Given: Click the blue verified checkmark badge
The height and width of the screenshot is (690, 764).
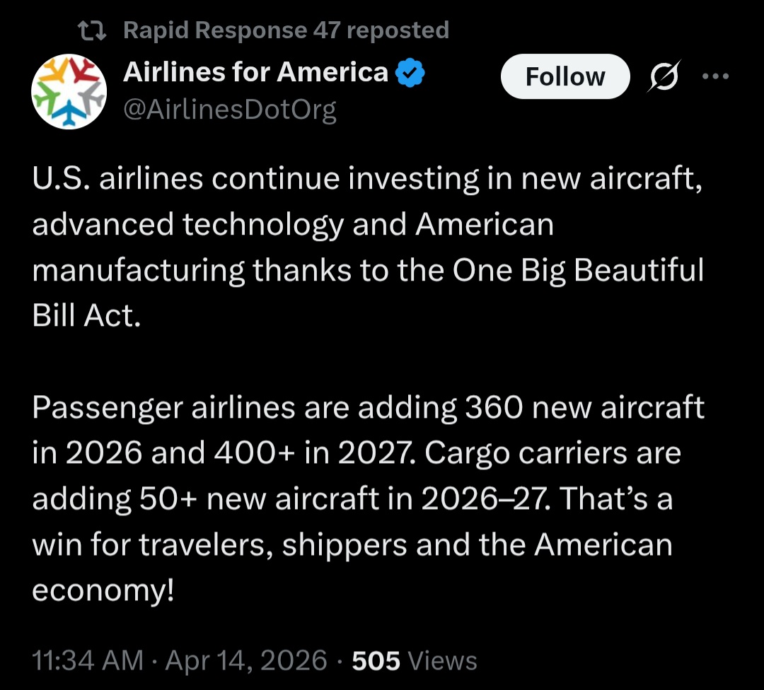Looking at the screenshot, I should [410, 73].
